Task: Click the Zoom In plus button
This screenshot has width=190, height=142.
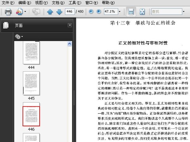Action: tap(98, 12)
